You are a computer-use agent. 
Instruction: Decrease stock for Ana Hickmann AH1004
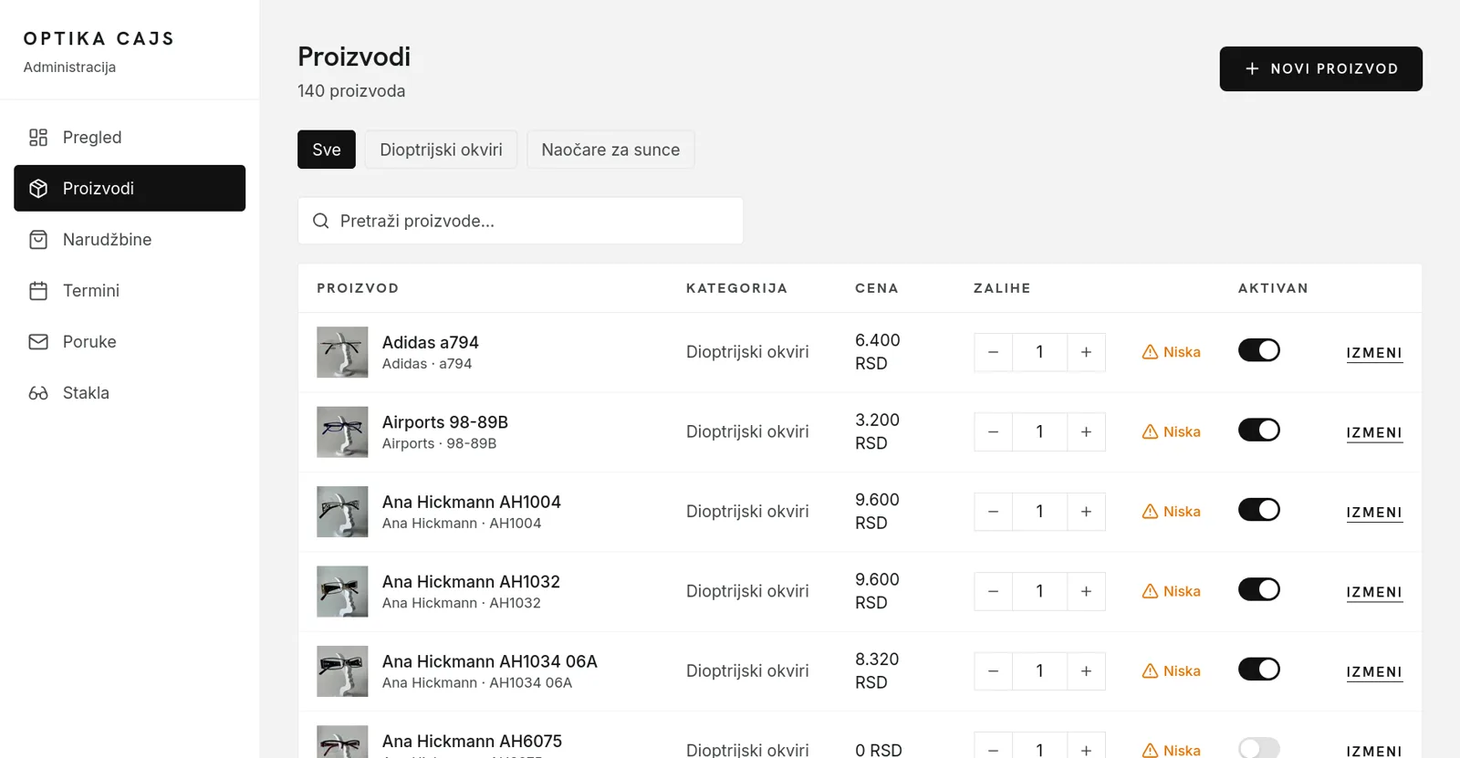pyautogui.click(x=994, y=512)
